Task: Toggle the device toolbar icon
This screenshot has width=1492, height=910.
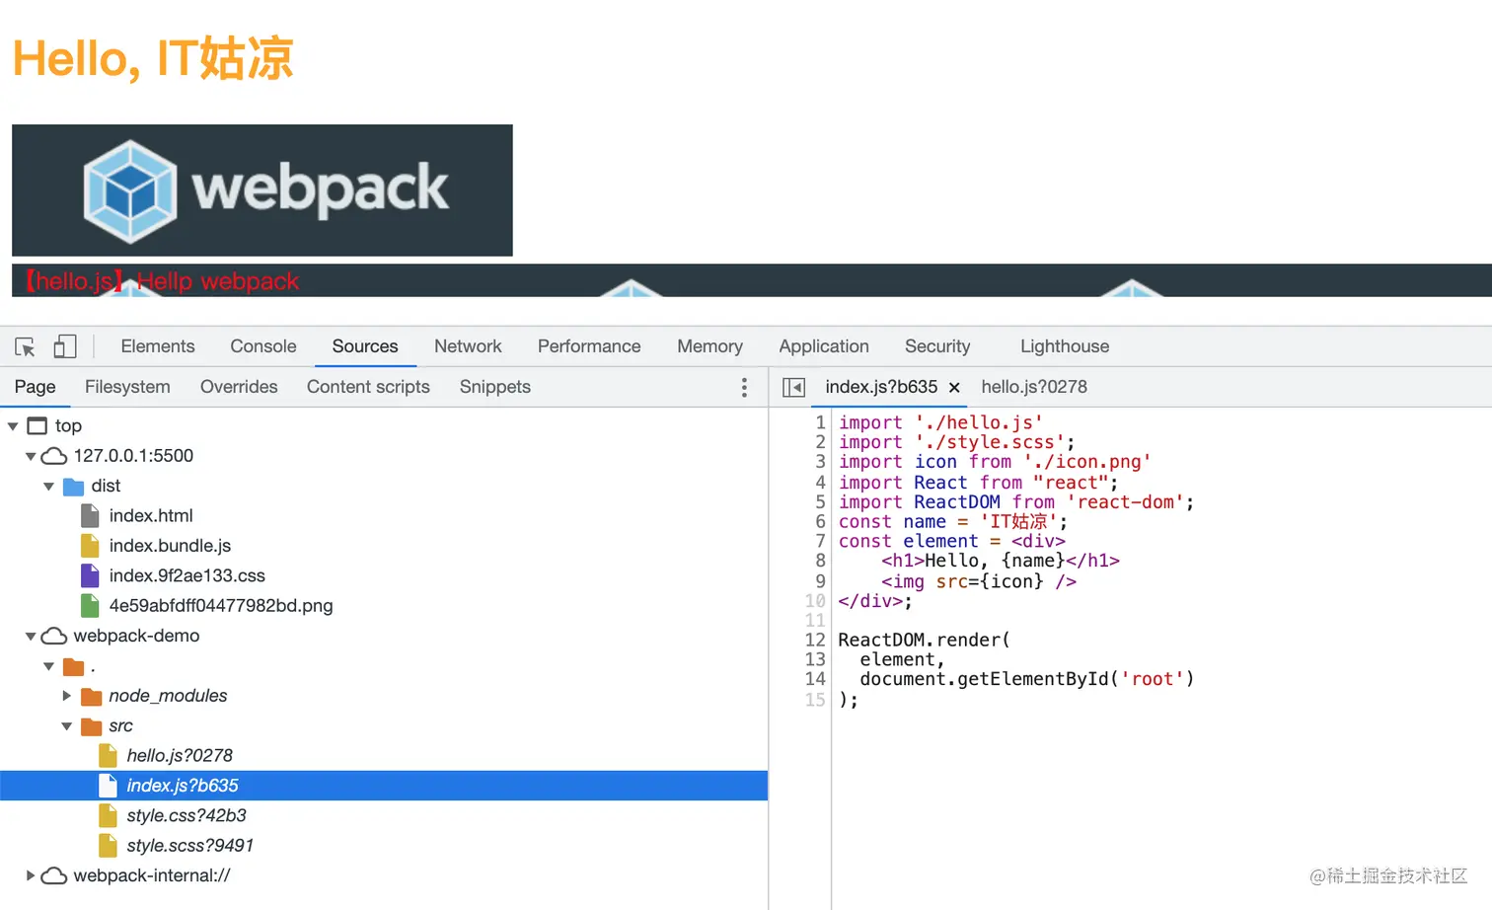Action: click(65, 346)
